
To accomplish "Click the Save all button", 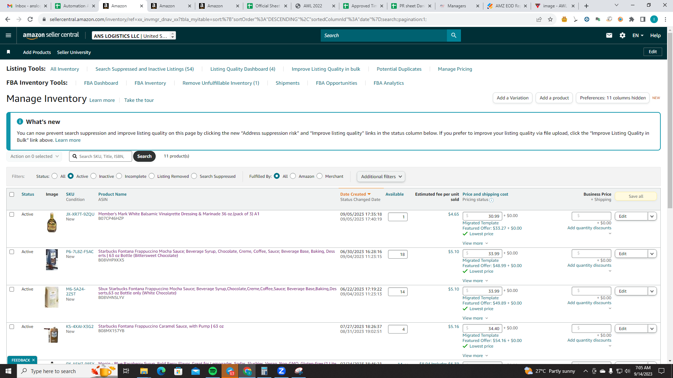I will 636,196.
